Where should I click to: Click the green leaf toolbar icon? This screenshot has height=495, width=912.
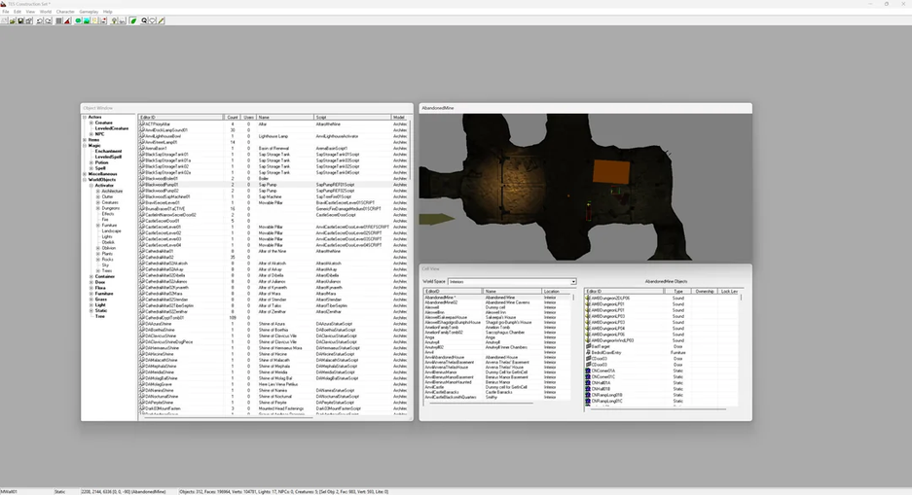point(133,21)
